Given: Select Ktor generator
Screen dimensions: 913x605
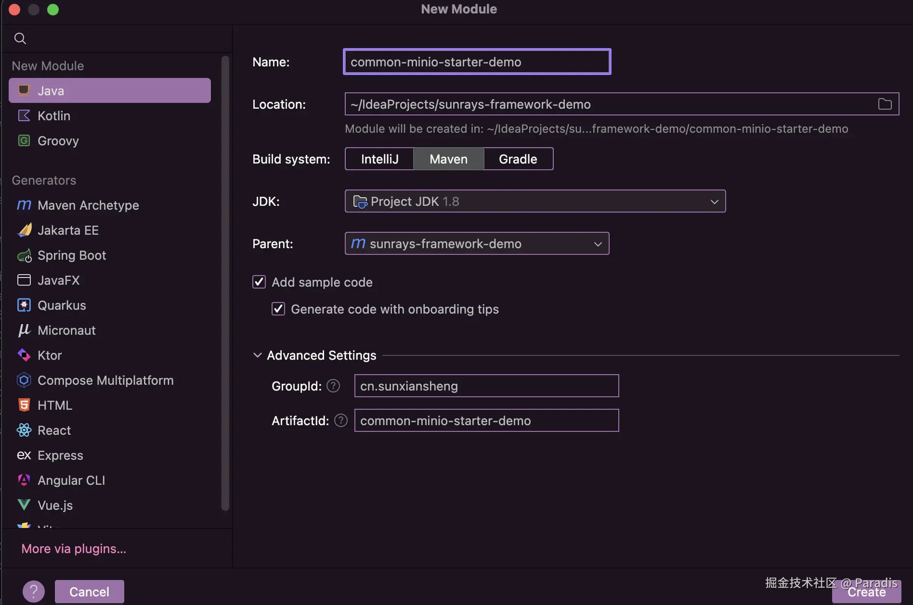Looking at the screenshot, I should click(x=110, y=355).
